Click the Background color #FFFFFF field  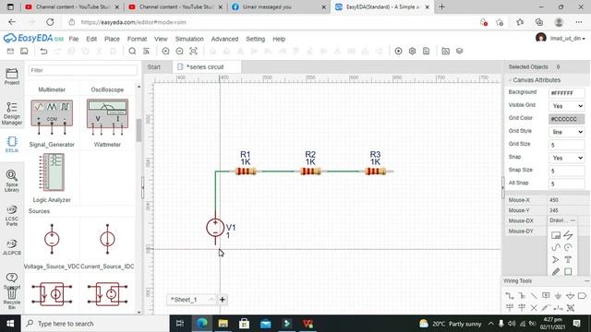[567, 93]
